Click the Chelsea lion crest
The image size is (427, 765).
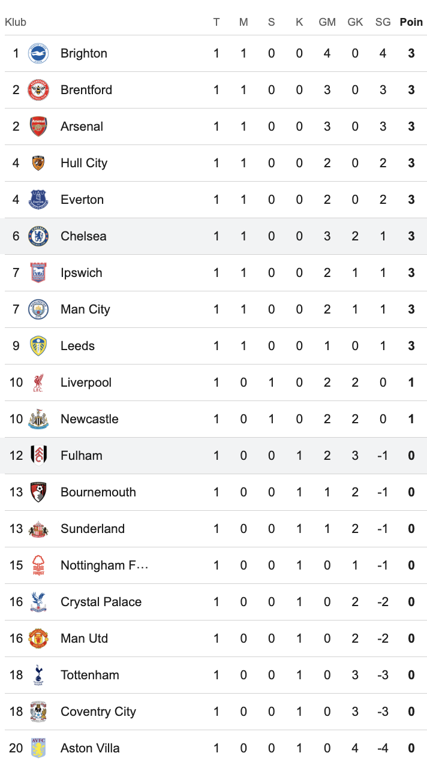38,236
